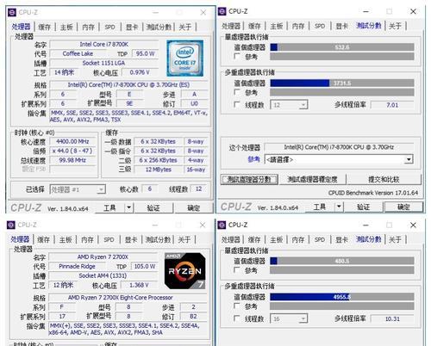Click the AMD Ryzen 7 2700X name field
This screenshot has width=431, height=346.
point(103,256)
